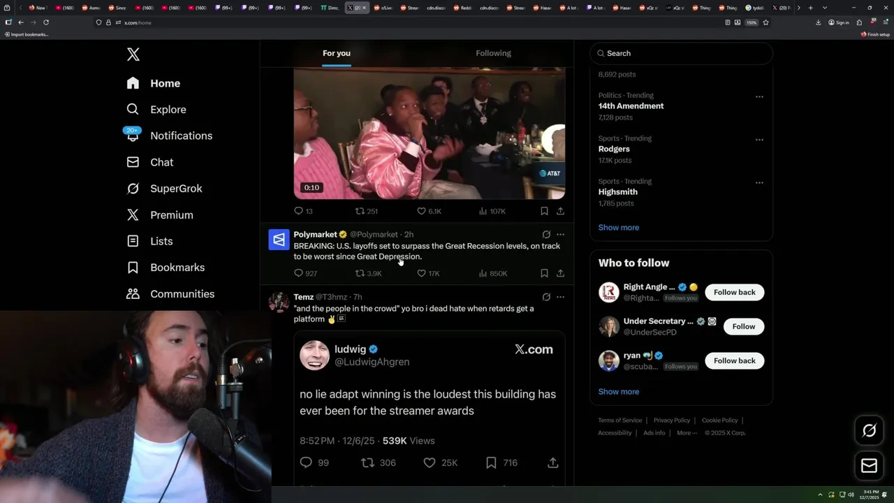Reply to video post with 13 replies
The height and width of the screenshot is (503, 894).
click(303, 211)
